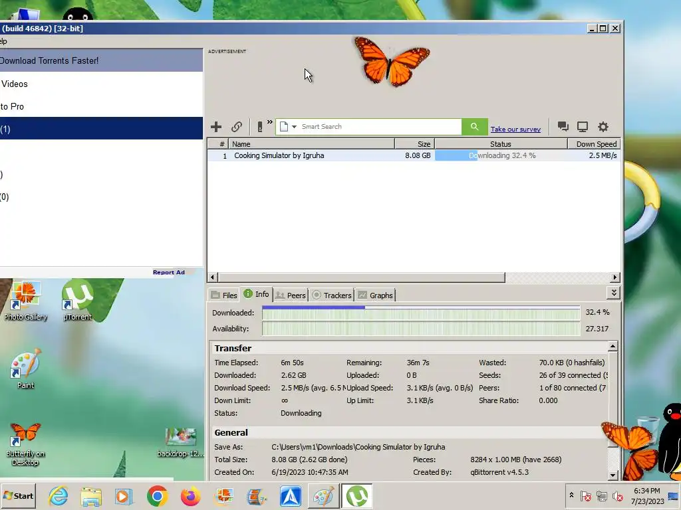Launch Firefox from the taskbar

pyautogui.click(x=190, y=495)
